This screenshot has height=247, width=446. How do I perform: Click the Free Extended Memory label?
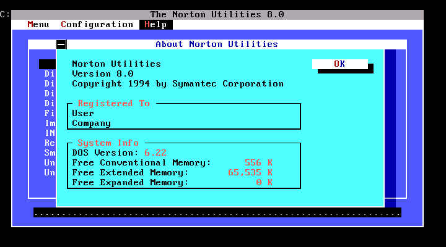(130, 173)
